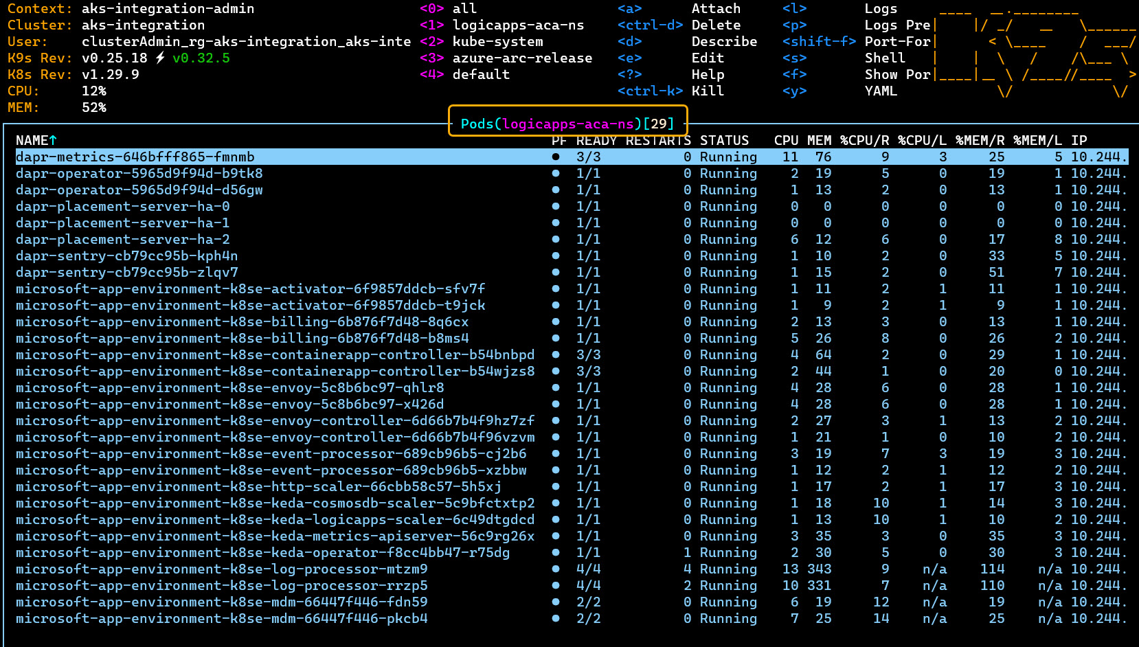Click port-forward dot for dapr-sentry-cb79cc95b-kph4n
This screenshot has width=1139, height=647.
555,256
